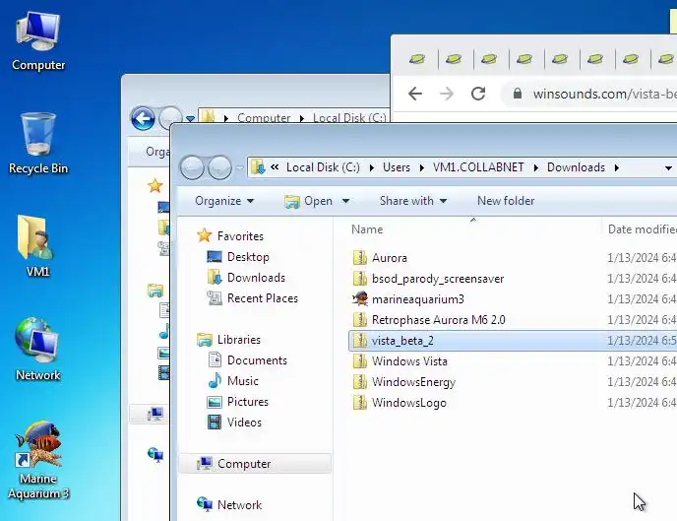This screenshot has width=677, height=521.
Task: Switch to the third browser tab
Action: [489, 58]
